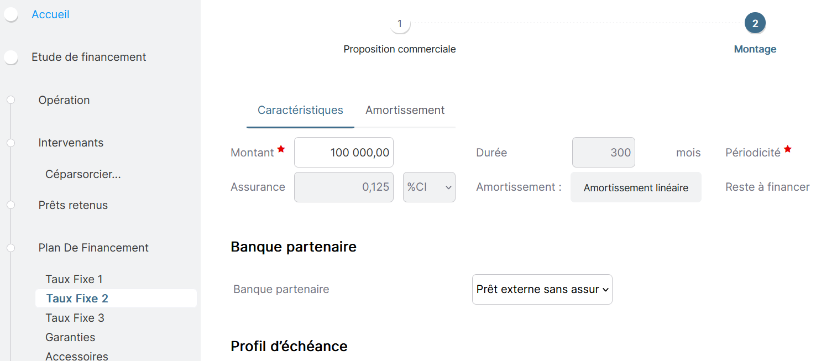816x361 pixels.
Task: Click the Durée field showing 300
Action: (603, 153)
